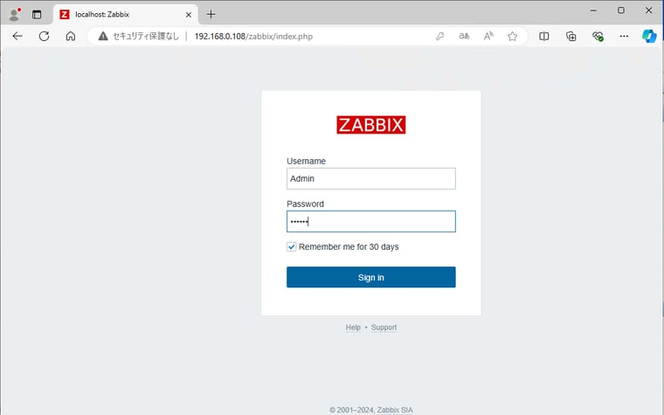664x415 pixels.
Task: Click the translate page icon
Action: [464, 37]
